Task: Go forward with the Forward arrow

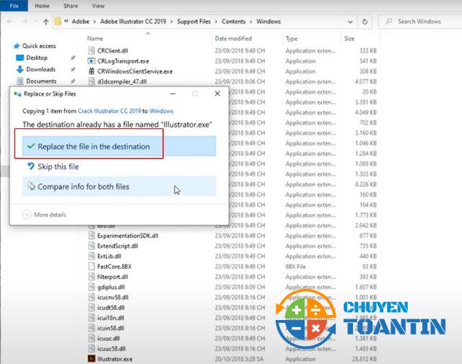Action: (25, 22)
